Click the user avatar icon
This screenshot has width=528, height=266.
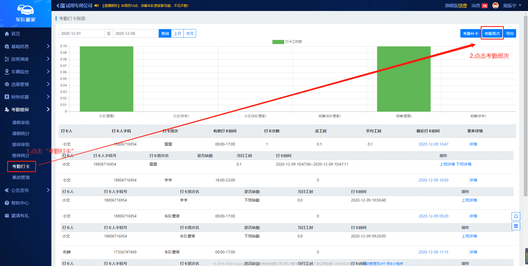(x=496, y=5)
